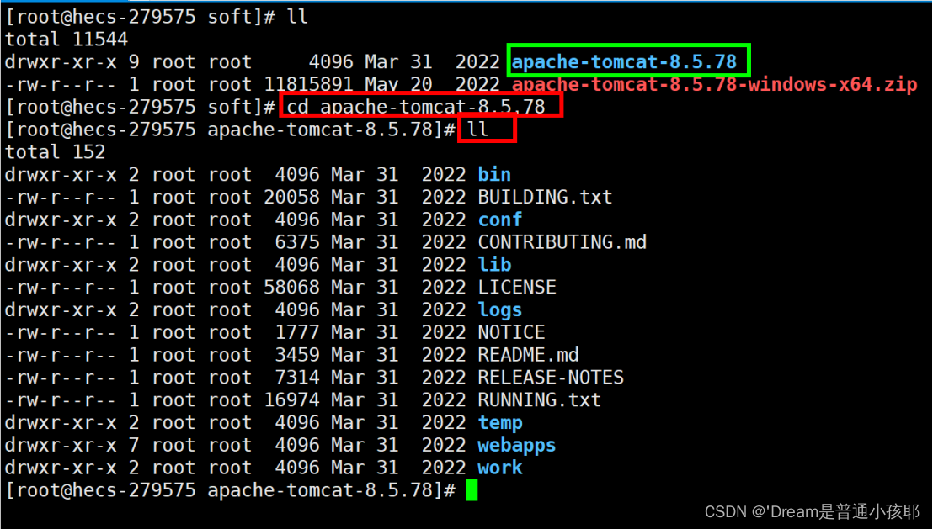Screen dimensions: 933x529
Task: Click the 7314 size of RELEASE-NOTES
Action: click(x=297, y=378)
